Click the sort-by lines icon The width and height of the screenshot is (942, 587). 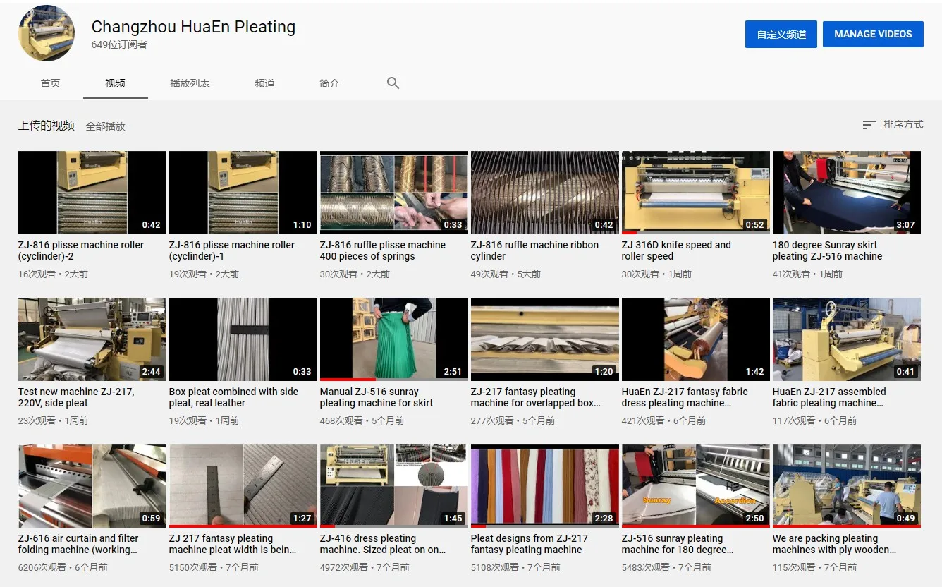click(x=869, y=125)
